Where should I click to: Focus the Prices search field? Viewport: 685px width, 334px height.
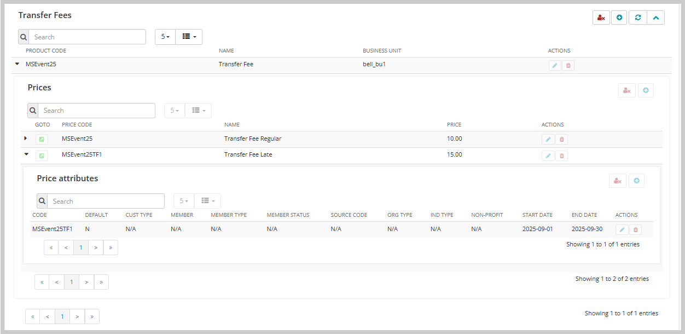[x=96, y=110]
